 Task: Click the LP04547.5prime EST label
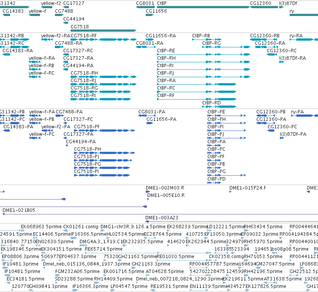pos(129,286)
